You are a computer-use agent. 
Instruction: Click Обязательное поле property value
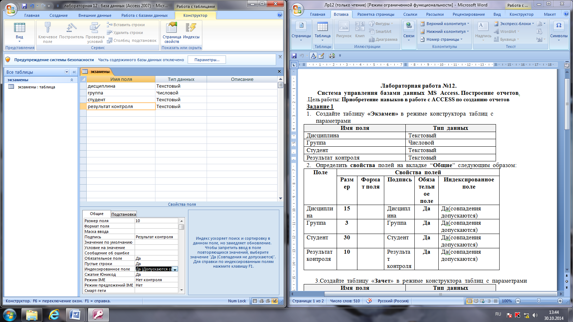(x=156, y=258)
